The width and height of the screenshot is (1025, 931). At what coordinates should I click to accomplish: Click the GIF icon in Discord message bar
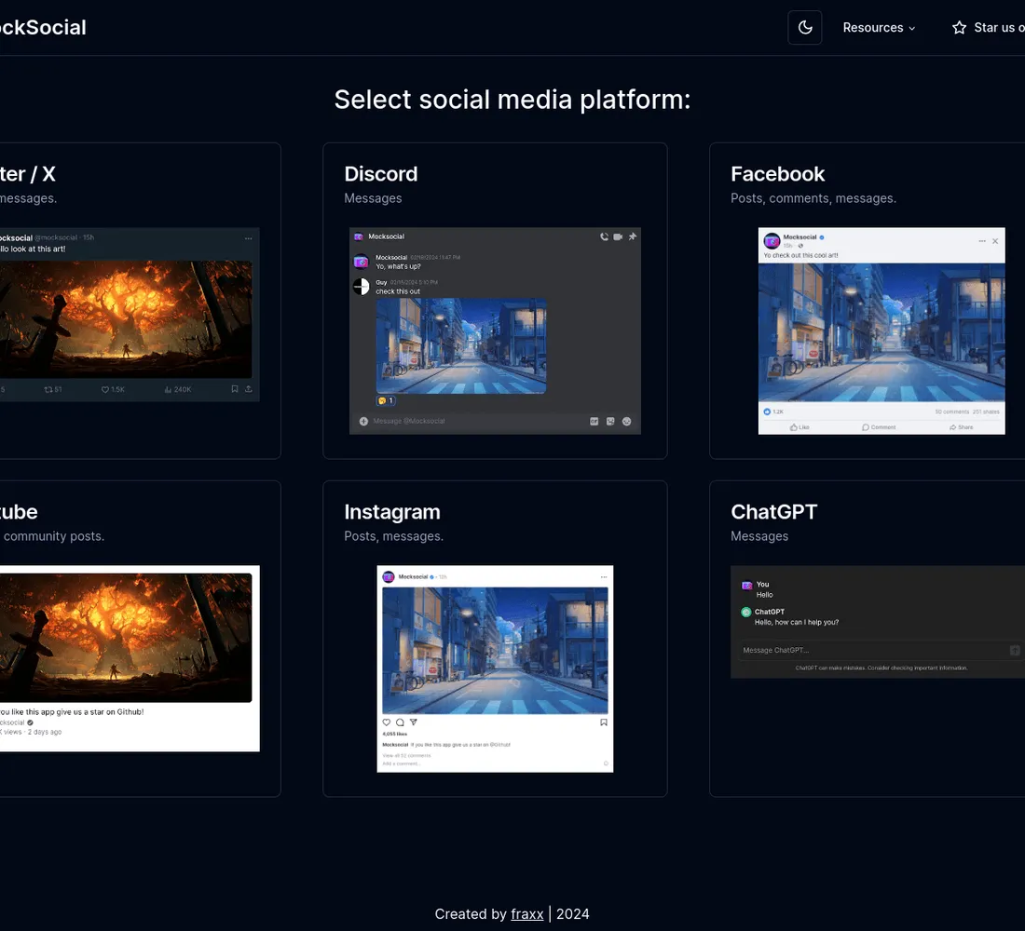[594, 422]
